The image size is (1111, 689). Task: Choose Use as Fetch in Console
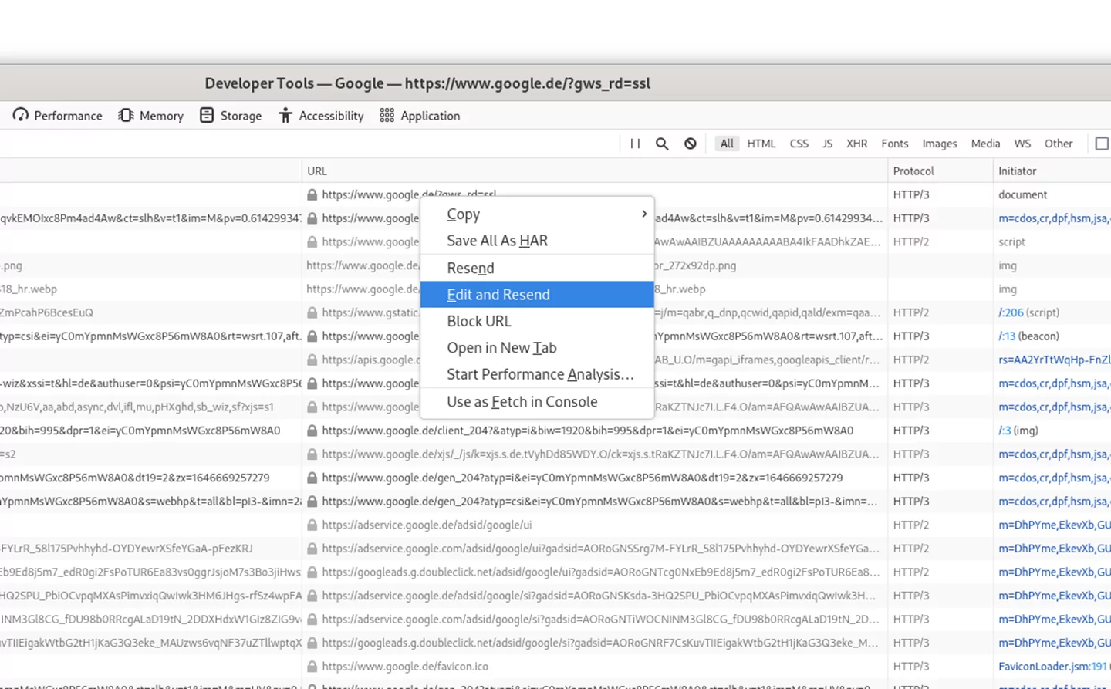[x=537, y=402]
